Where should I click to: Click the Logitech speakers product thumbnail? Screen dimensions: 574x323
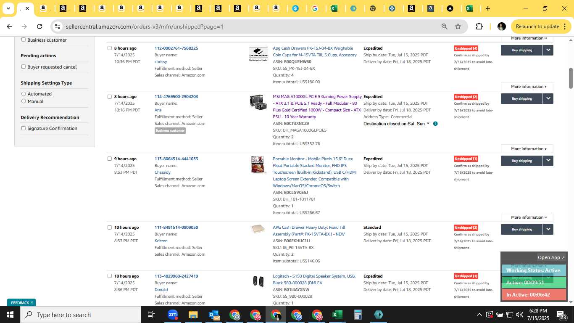(258, 281)
